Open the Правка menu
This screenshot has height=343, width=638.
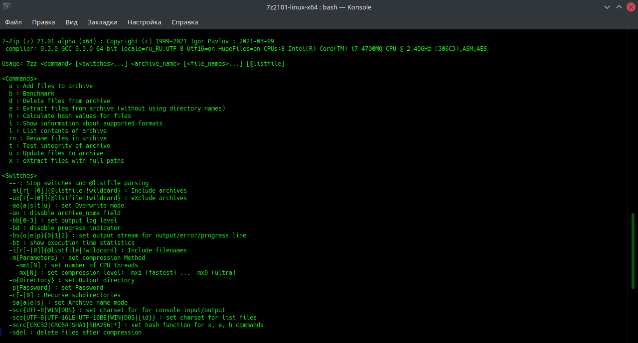pyautogui.click(x=43, y=22)
